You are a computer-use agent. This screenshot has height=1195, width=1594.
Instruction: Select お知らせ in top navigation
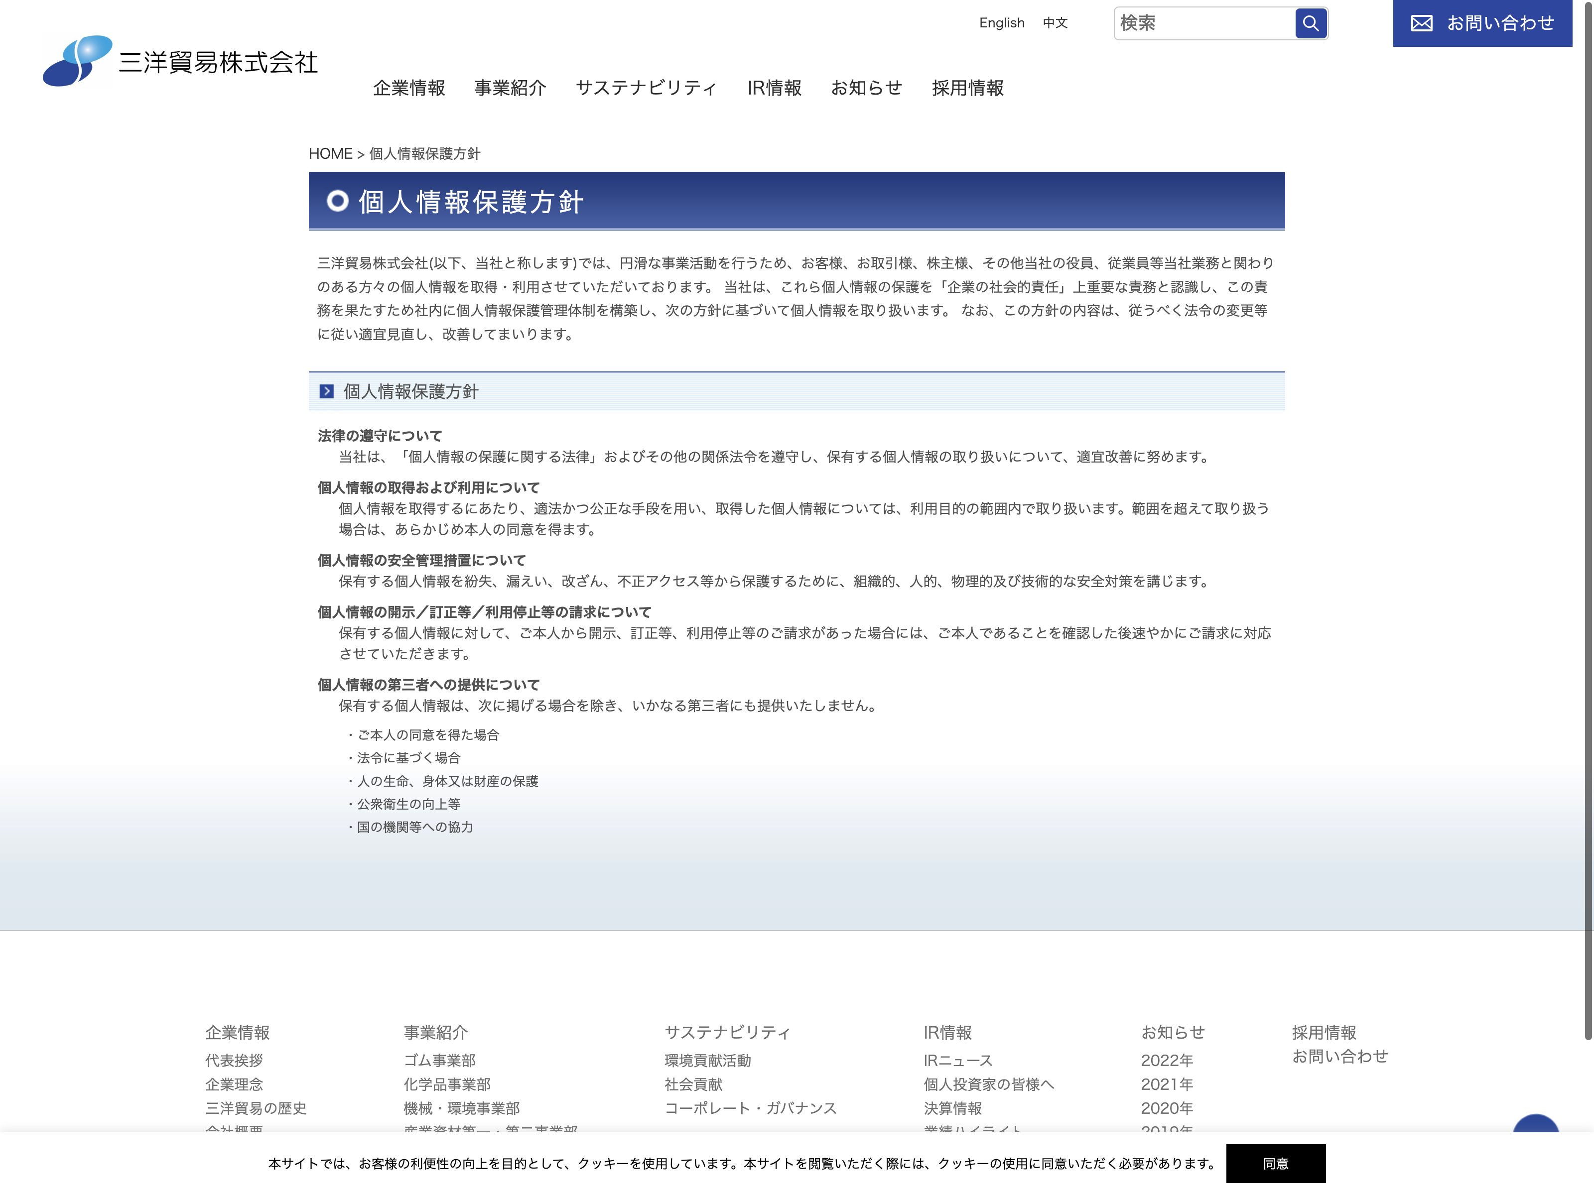pos(866,88)
